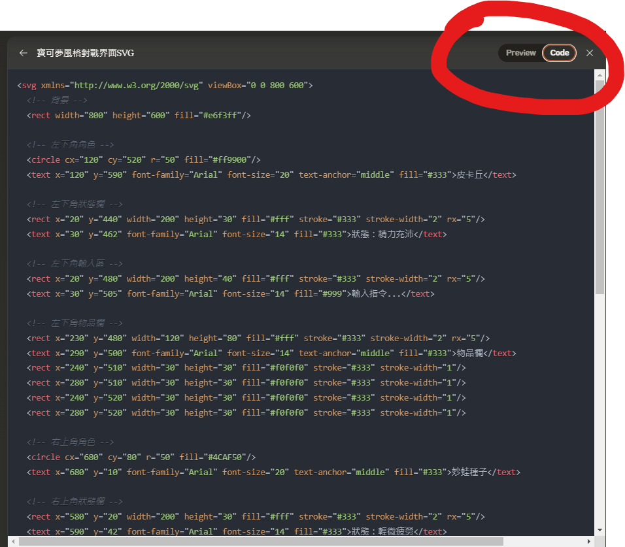Image resolution: width=625 pixels, height=547 pixels.
Task: Click the comment line 背景
Action: pyautogui.click(x=57, y=101)
